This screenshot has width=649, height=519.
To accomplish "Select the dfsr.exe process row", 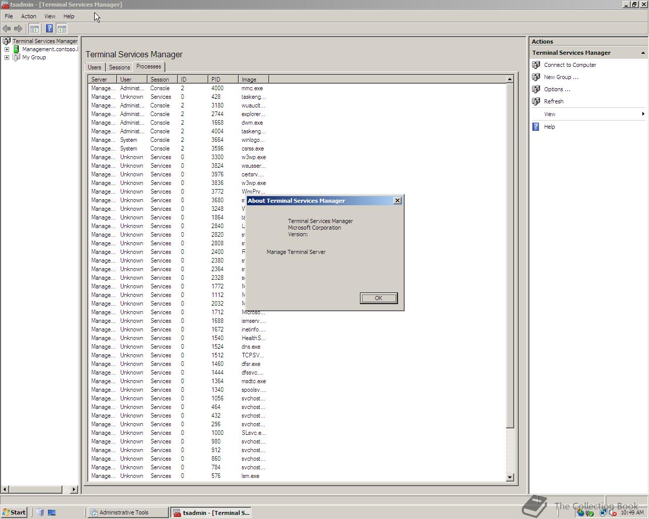I will [177, 364].
